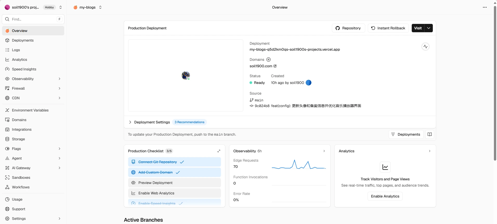Open Speed Insights in the sidebar
Screen dimensions: 497x224
tap(33, 69)
